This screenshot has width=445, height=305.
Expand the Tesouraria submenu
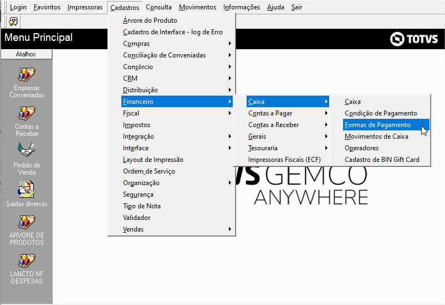[x=288, y=148]
